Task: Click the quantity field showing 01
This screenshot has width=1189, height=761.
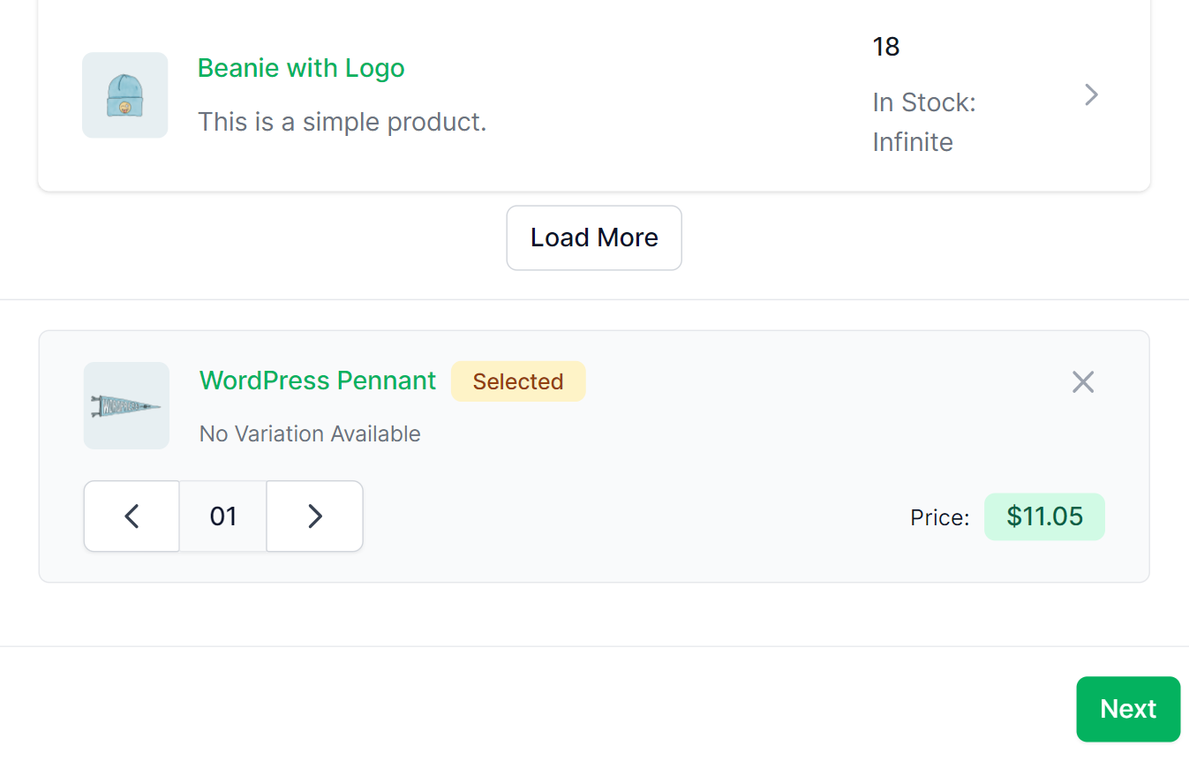Action: tap(223, 516)
